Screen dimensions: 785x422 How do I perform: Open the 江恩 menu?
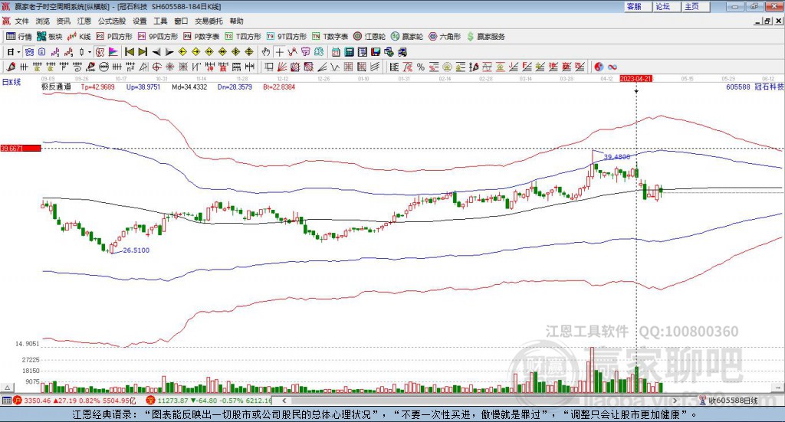[84, 21]
